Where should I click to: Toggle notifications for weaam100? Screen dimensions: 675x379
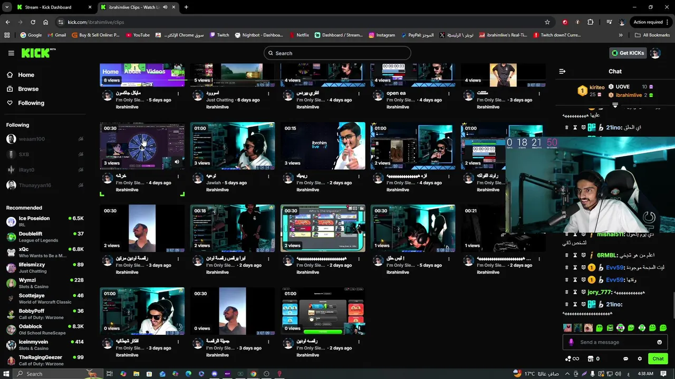pyautogui.click(x=81, y=139)
